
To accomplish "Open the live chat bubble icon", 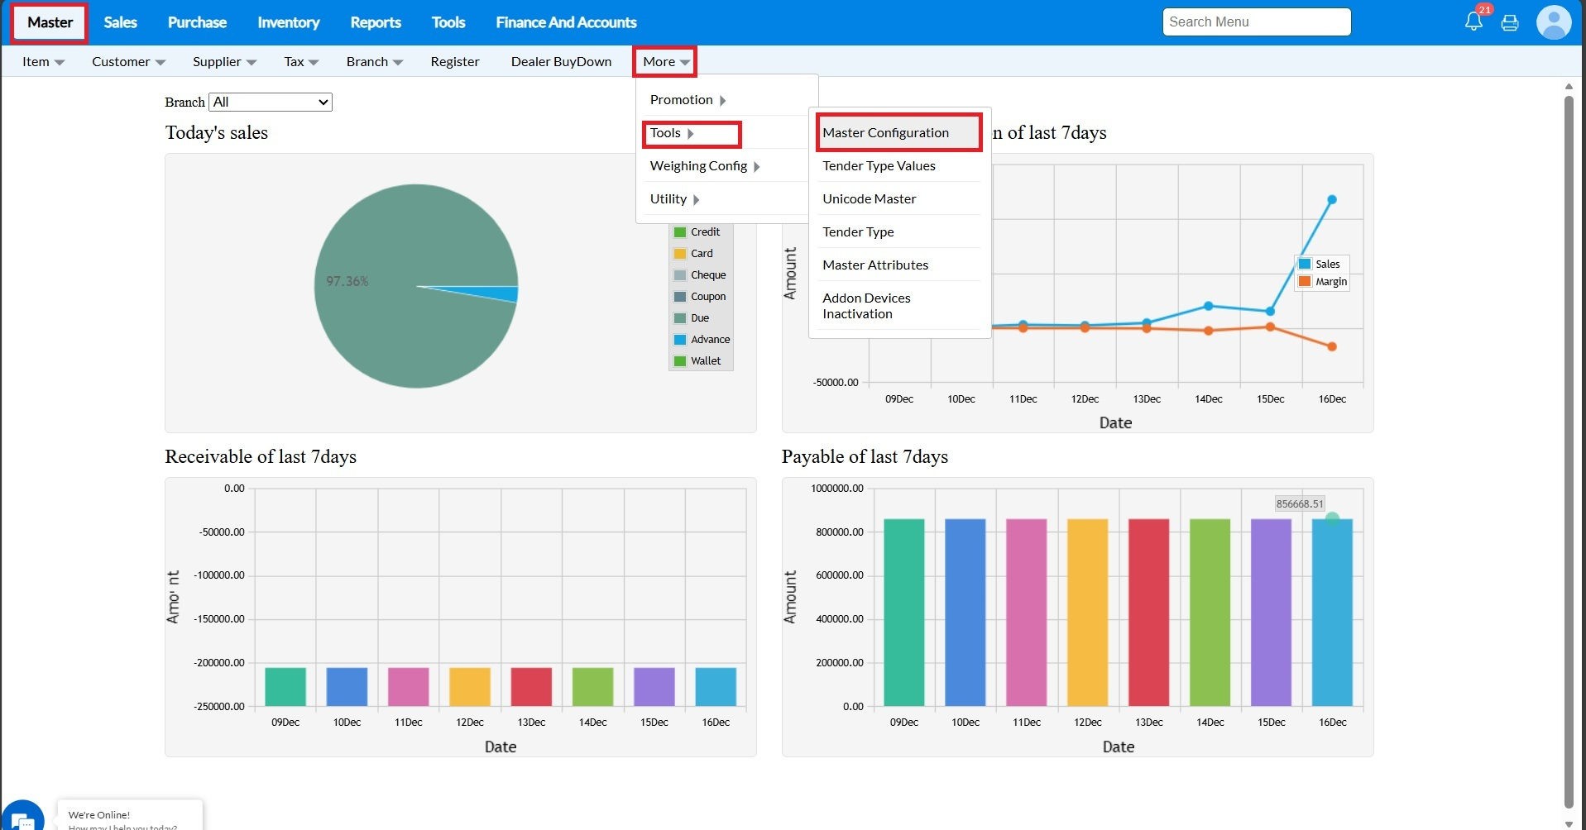I will click(x=22, y=818).
